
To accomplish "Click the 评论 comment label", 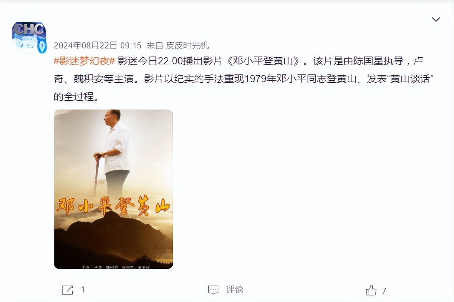I will pos(235,290).
